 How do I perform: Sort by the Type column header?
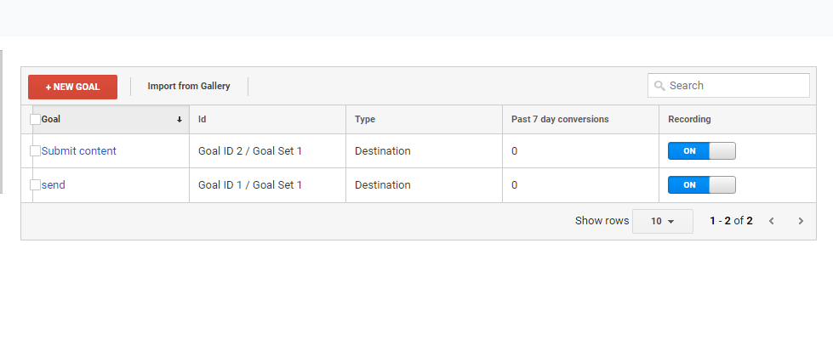tap(365, 120)
